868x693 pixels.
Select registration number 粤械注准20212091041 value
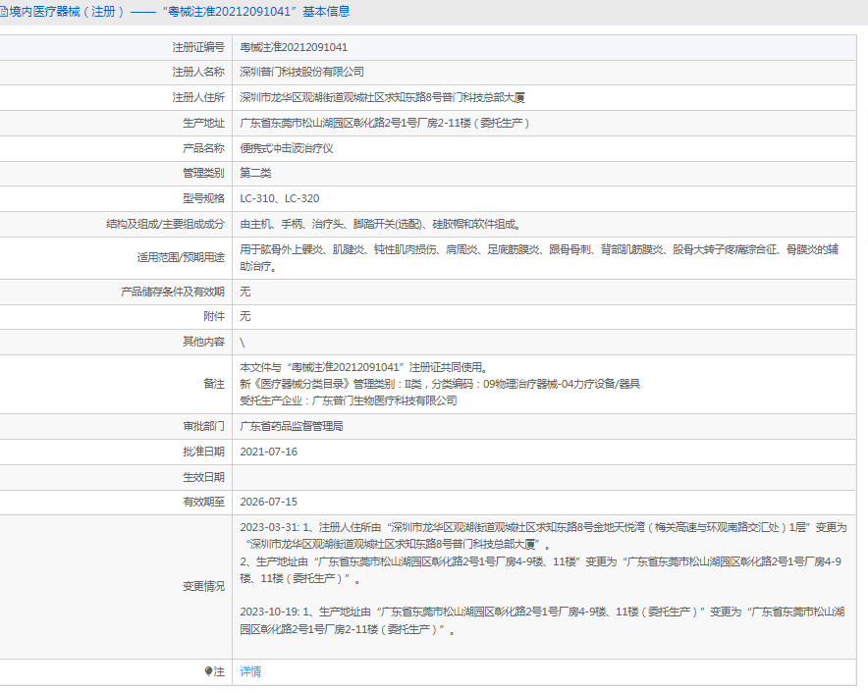click(x=294, y=47)
